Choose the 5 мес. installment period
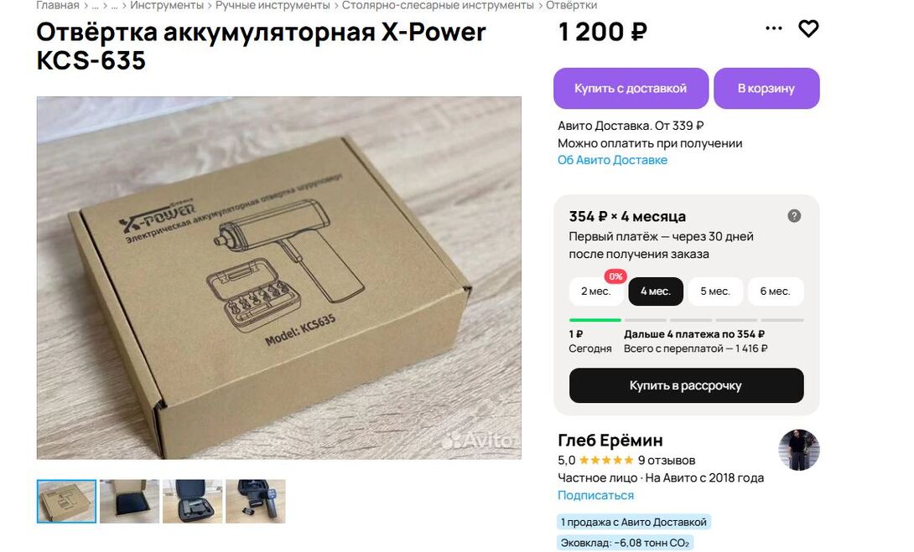Viewport: 914px width, 552px height. (x=715, y=291)
